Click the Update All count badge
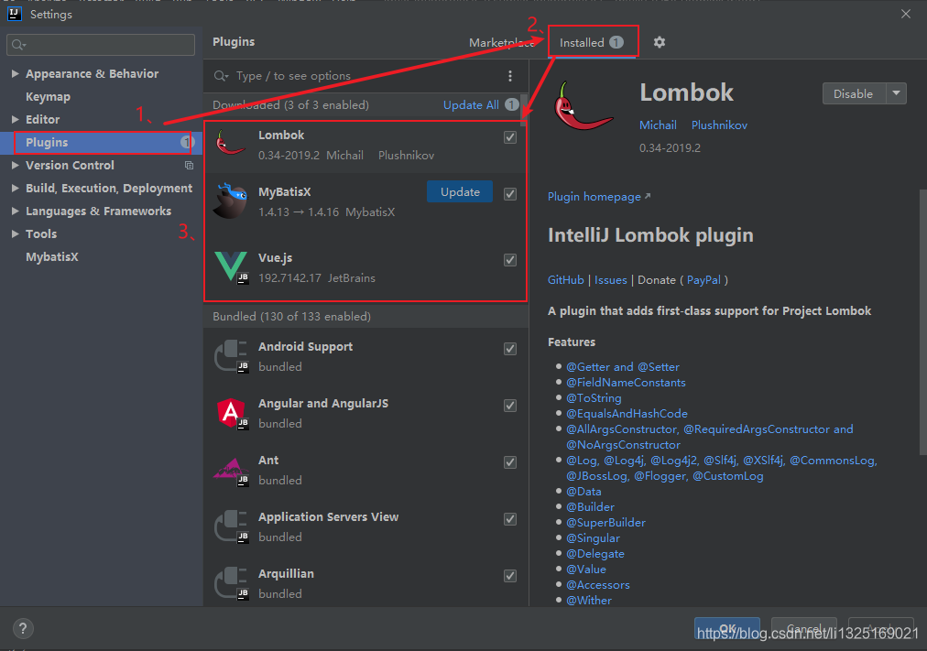 pos(512,104)
